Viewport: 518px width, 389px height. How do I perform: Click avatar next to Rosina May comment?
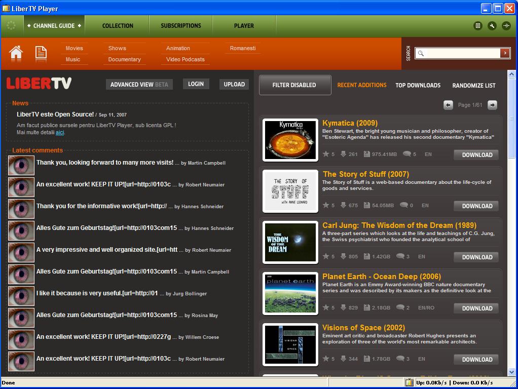(x=21, y=318)
